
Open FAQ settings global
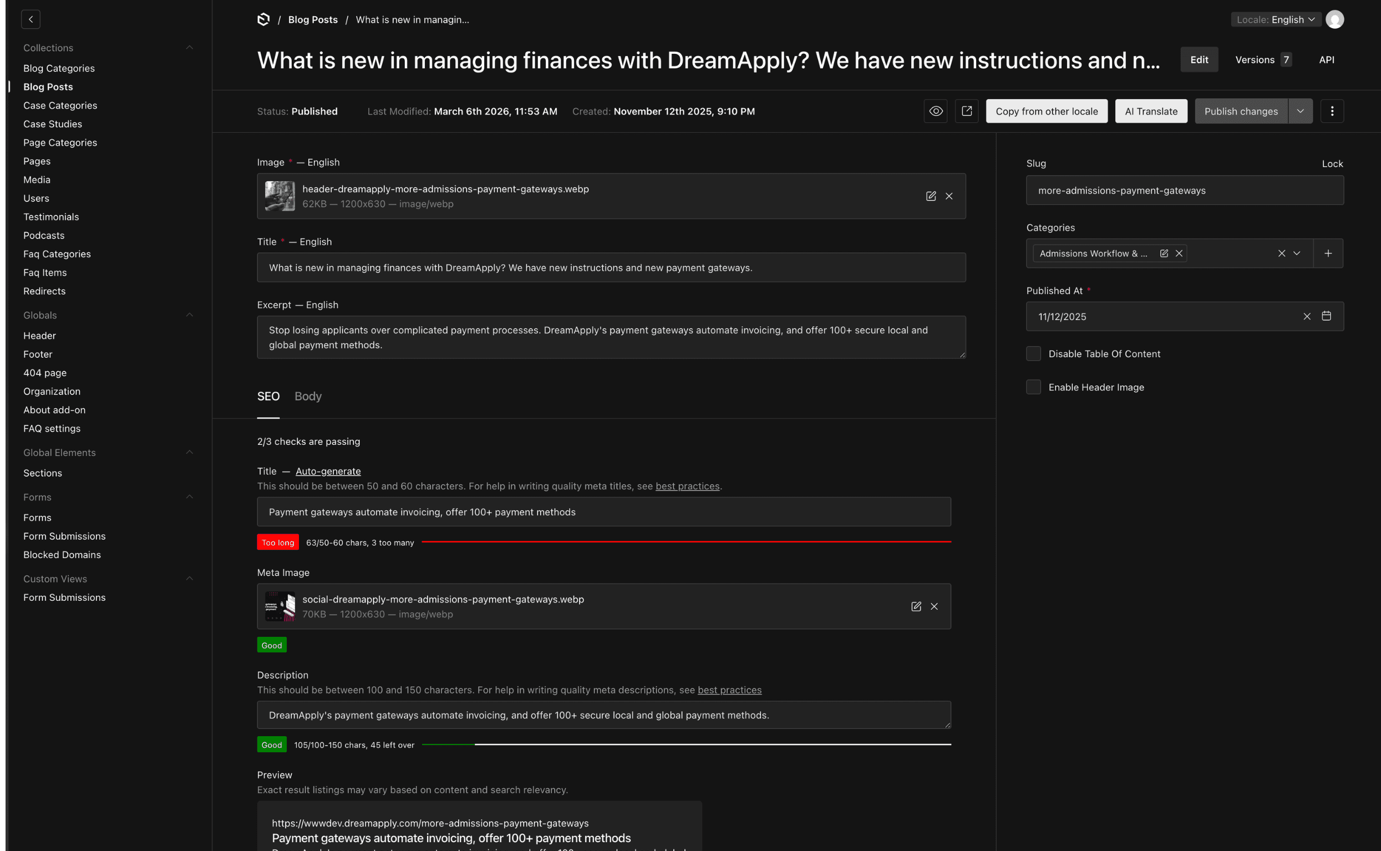point(52,428)
